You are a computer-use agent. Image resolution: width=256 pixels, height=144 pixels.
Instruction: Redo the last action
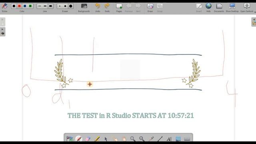click(x=107, y=8)
